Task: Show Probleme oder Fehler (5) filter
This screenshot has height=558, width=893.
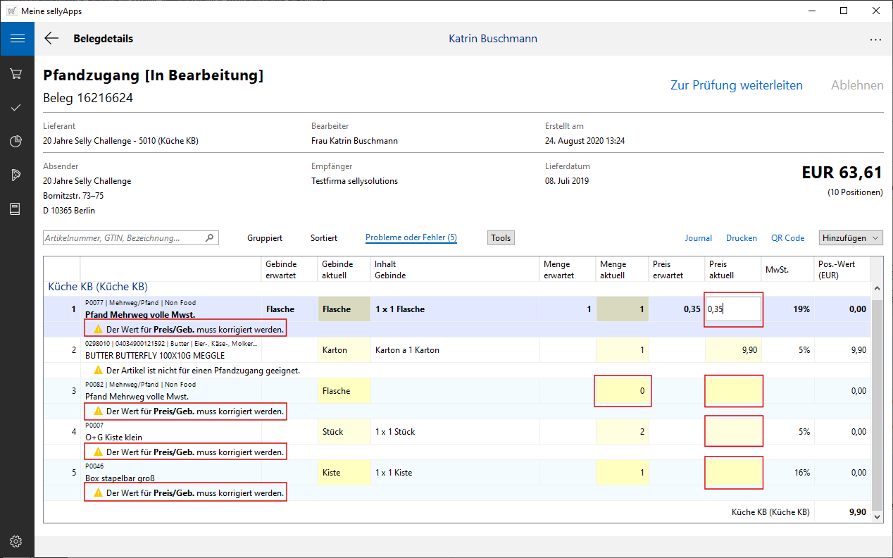Action: [411, 238]
